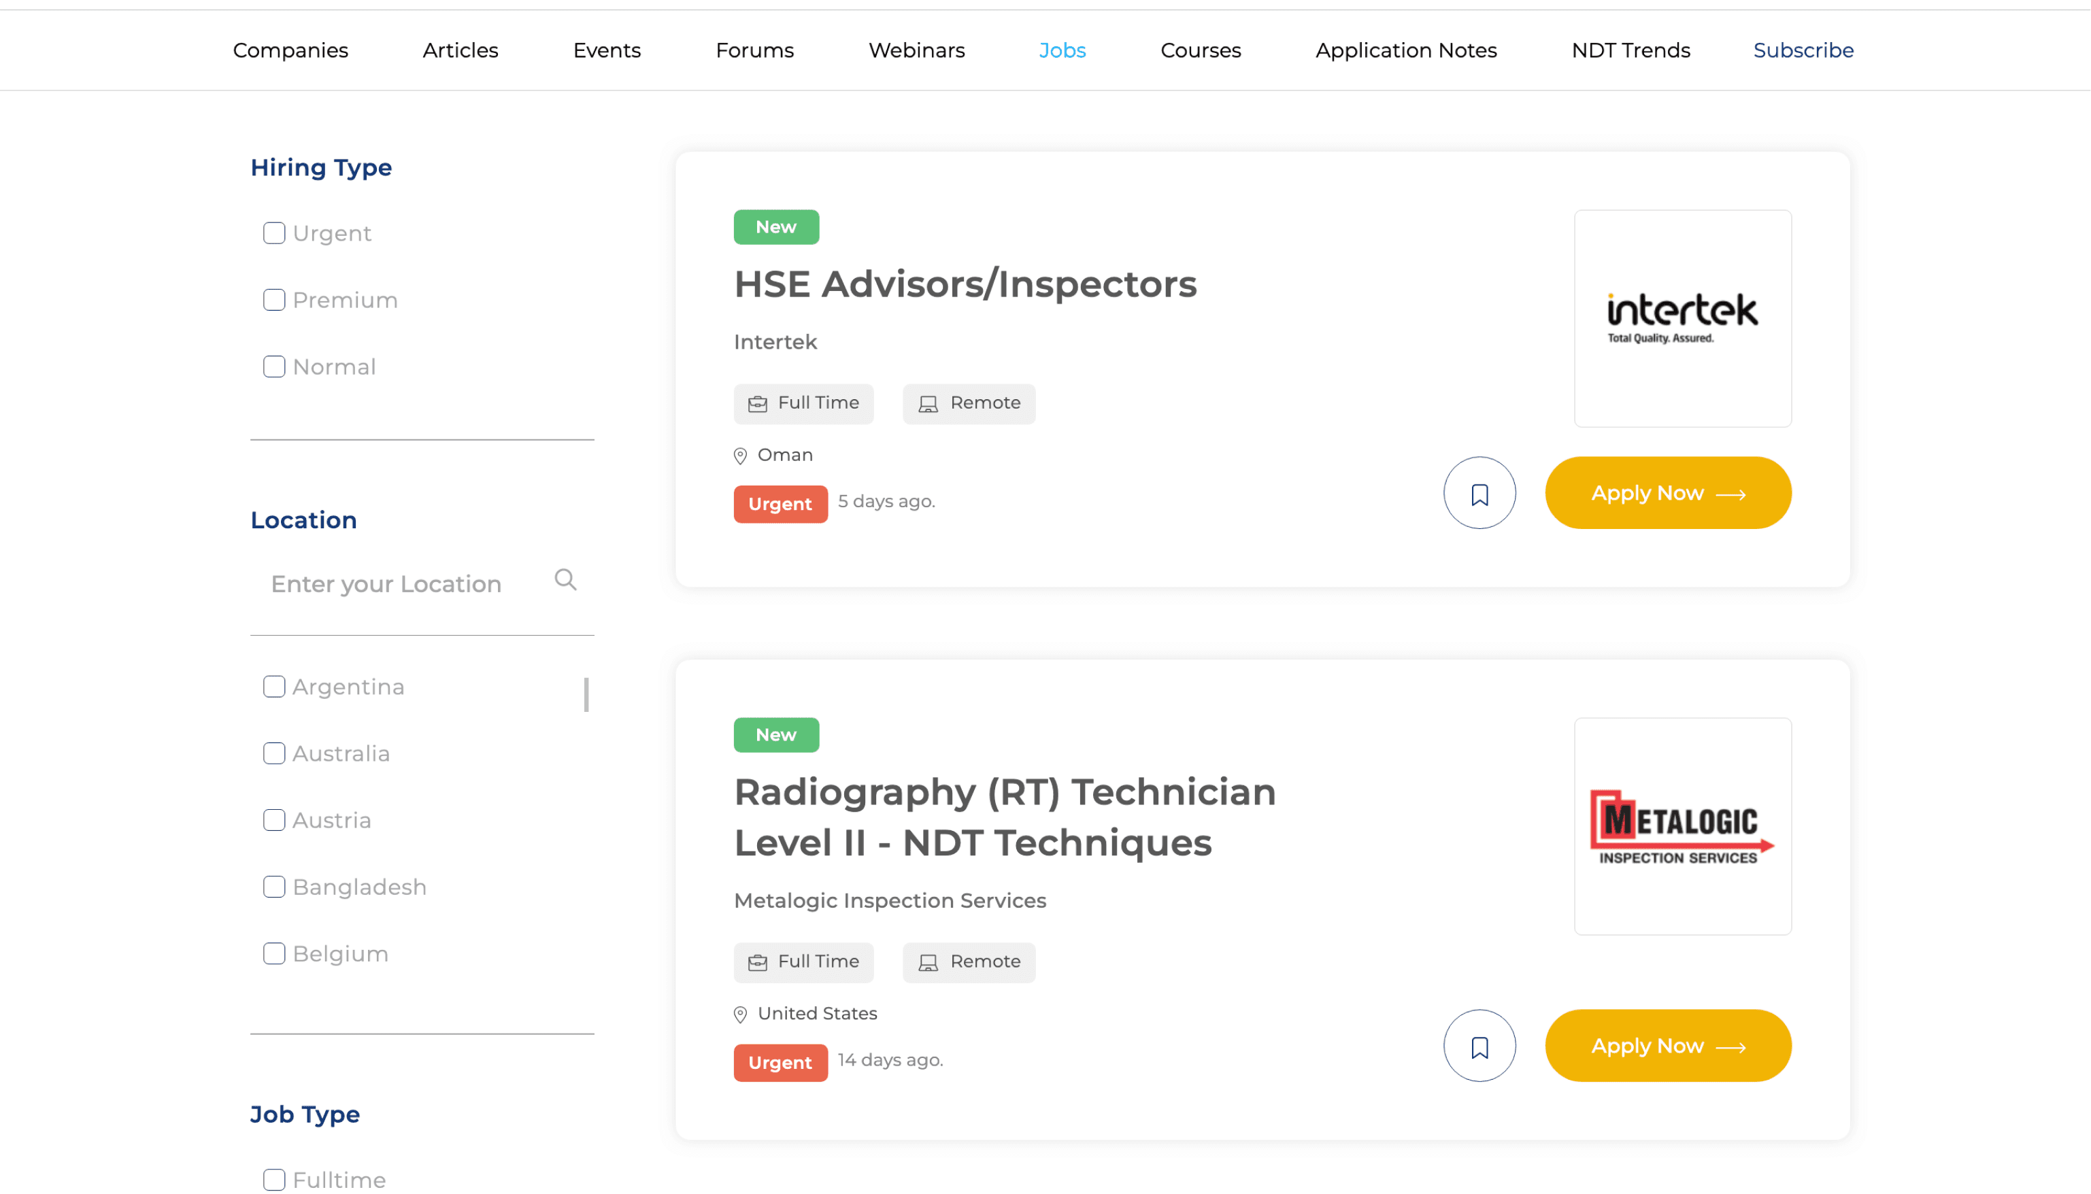Enable the Urgent hiring type filter
Screen dimensions: 2091x1194
(274, 233)
